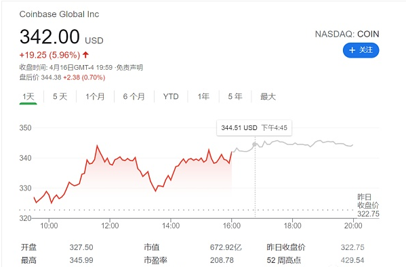Click the red up-arrow price change icon
The height and width of the screenshot is (267, 406).
(85, 55)
